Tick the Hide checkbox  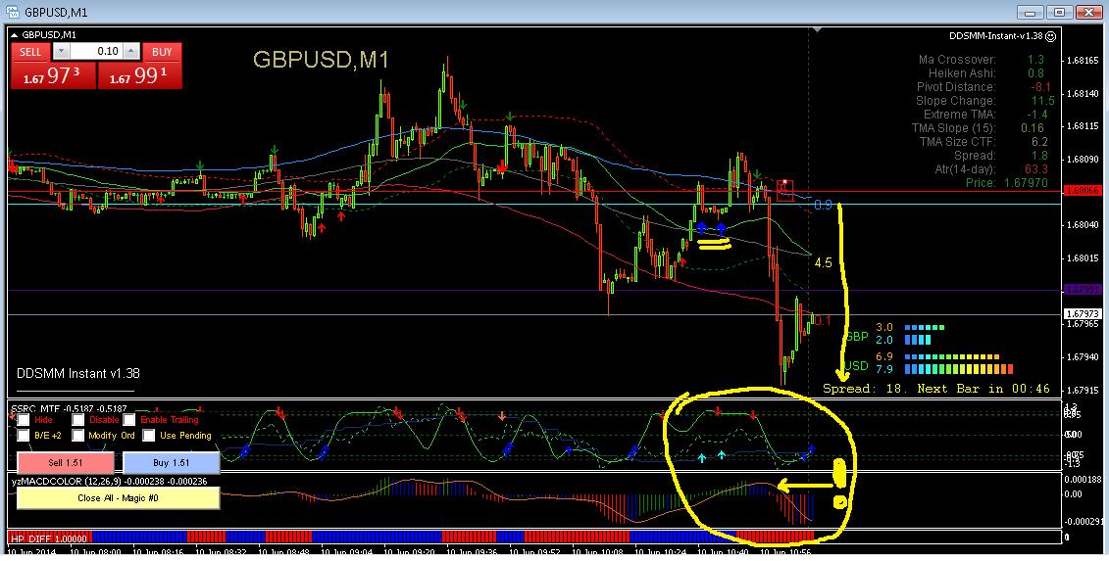24,420
